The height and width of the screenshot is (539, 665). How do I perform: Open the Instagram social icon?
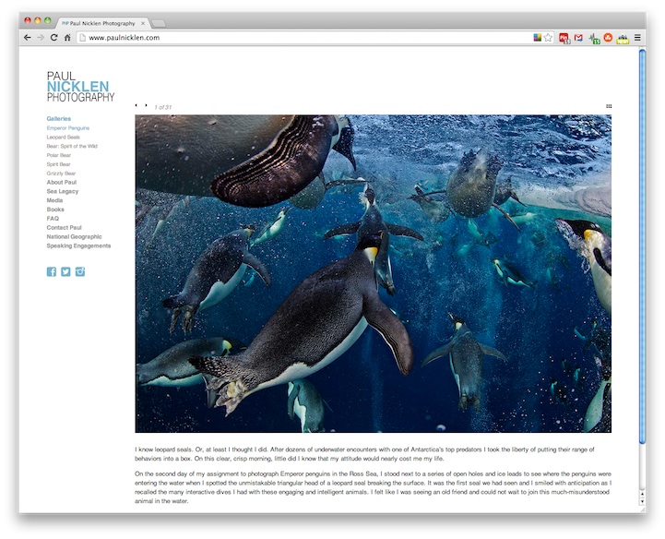(x=80, y=271)
